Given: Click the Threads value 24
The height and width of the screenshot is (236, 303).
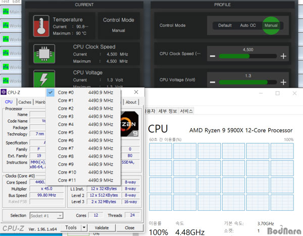Looking at the screenshot, I should (132, 215).
